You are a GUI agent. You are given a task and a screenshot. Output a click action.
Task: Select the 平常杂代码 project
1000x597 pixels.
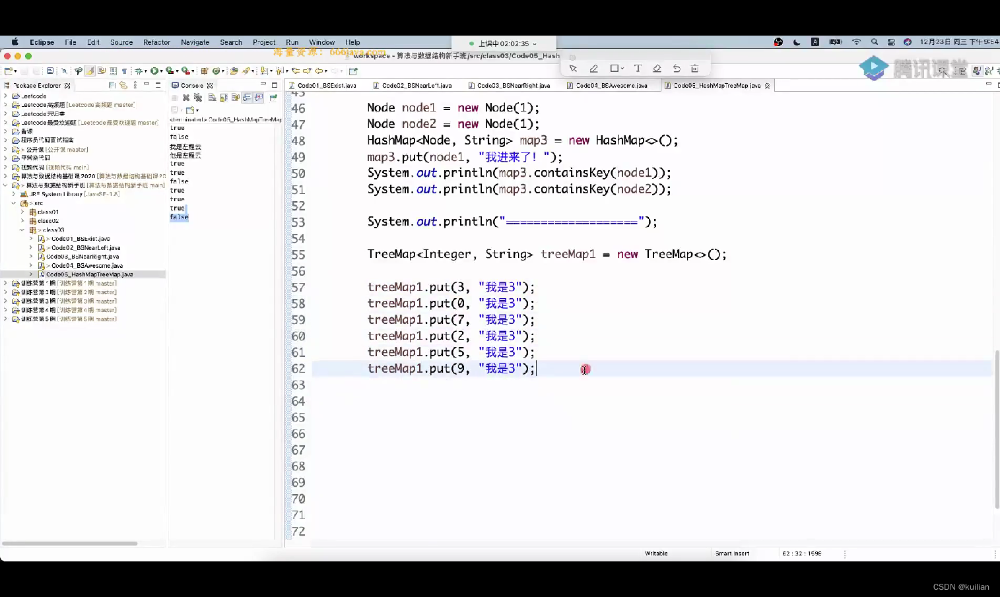pos(36,158)
